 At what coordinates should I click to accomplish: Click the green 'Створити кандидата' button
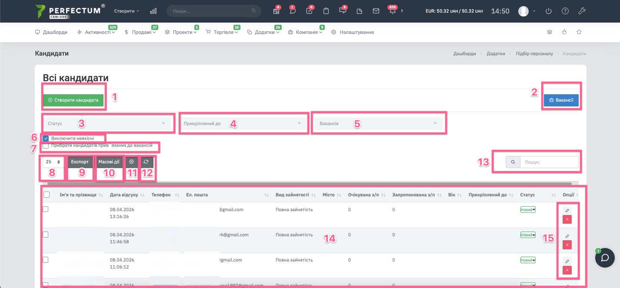(73, 100)
